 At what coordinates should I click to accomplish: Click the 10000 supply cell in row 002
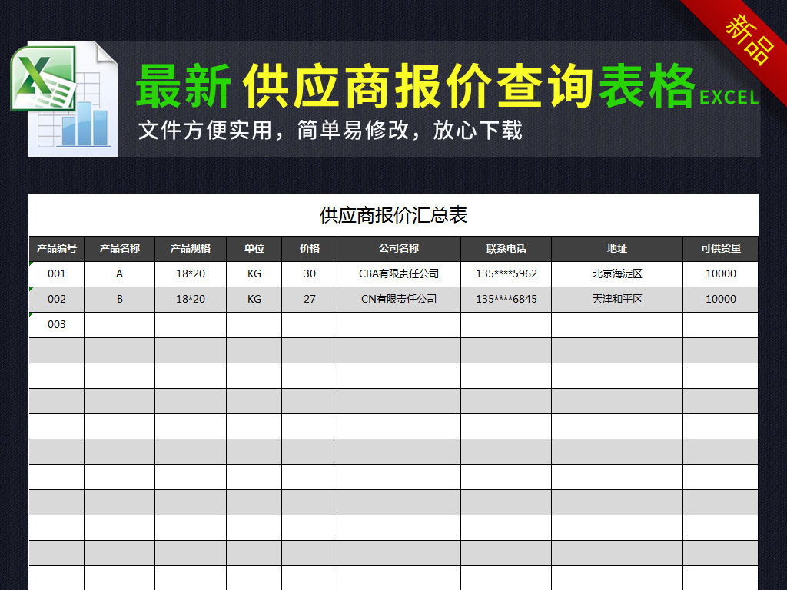[x=721, y=300]
